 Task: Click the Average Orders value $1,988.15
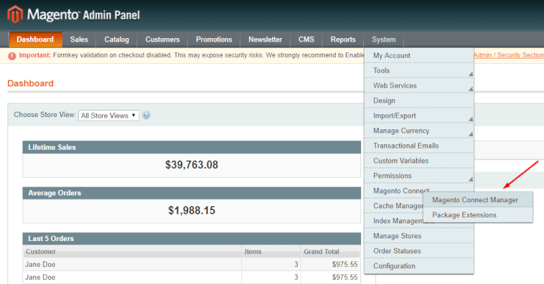point(192,210)
